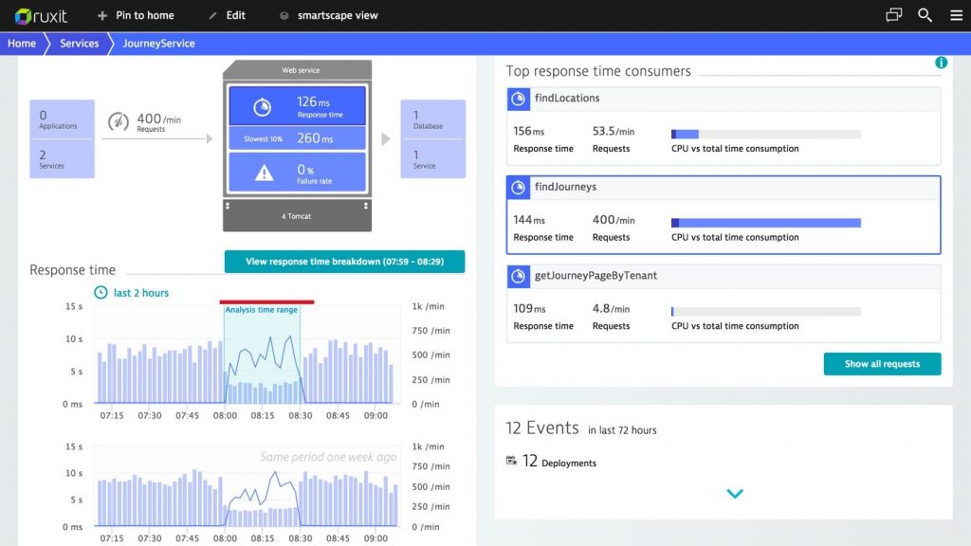This screenshot has width=971, height=546.
Task: Click the info icon beside Top response time consumers
Action: pyautogui.click(x=941, y=63)
